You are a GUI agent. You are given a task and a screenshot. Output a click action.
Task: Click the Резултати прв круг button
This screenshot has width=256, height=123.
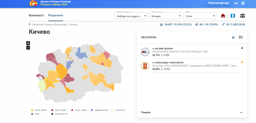click(219, 3)
